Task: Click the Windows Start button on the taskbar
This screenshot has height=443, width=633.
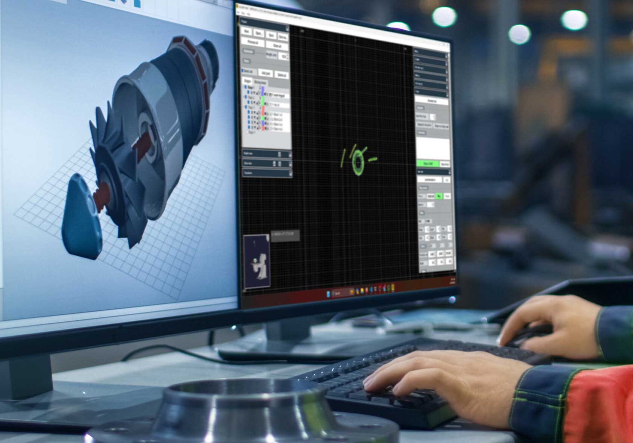Action: (328, 294)
